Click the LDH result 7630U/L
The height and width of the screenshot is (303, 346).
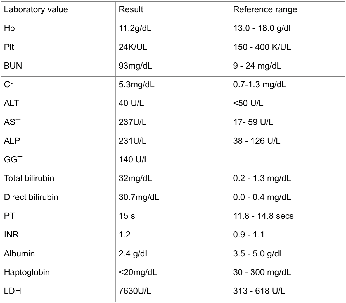(x=135, y=291)
